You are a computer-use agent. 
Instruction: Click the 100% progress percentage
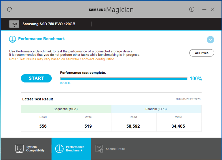(x=196, y=79)
